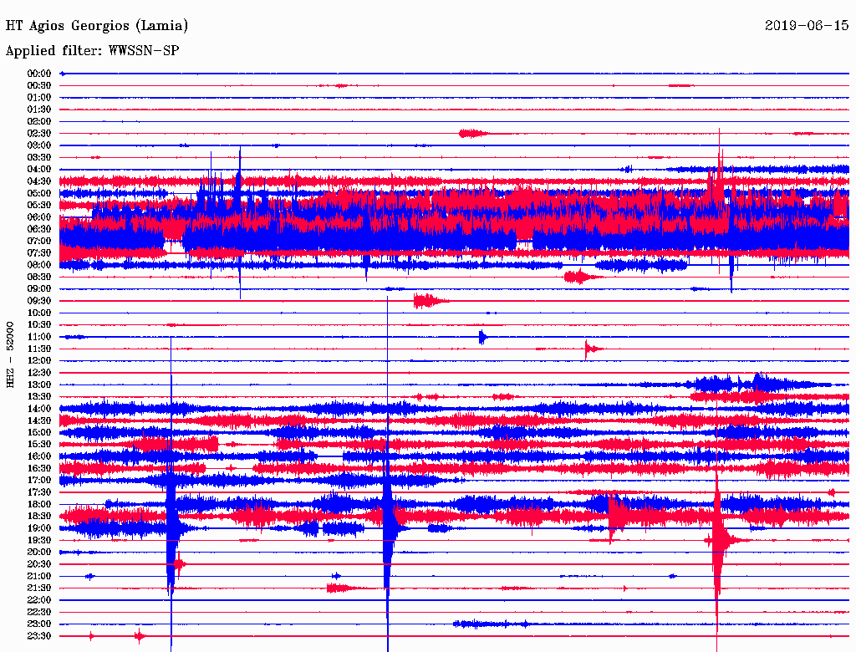The image size is (856, 652).
Task: Click the vertical axis label 'HHZ - 52000'
Action: (10, 354)
